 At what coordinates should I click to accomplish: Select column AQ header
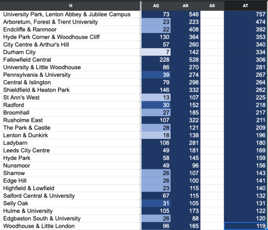pos(156,6)
